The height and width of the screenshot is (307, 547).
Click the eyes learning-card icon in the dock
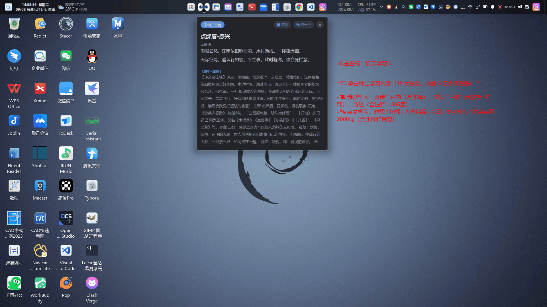point(204,7)
